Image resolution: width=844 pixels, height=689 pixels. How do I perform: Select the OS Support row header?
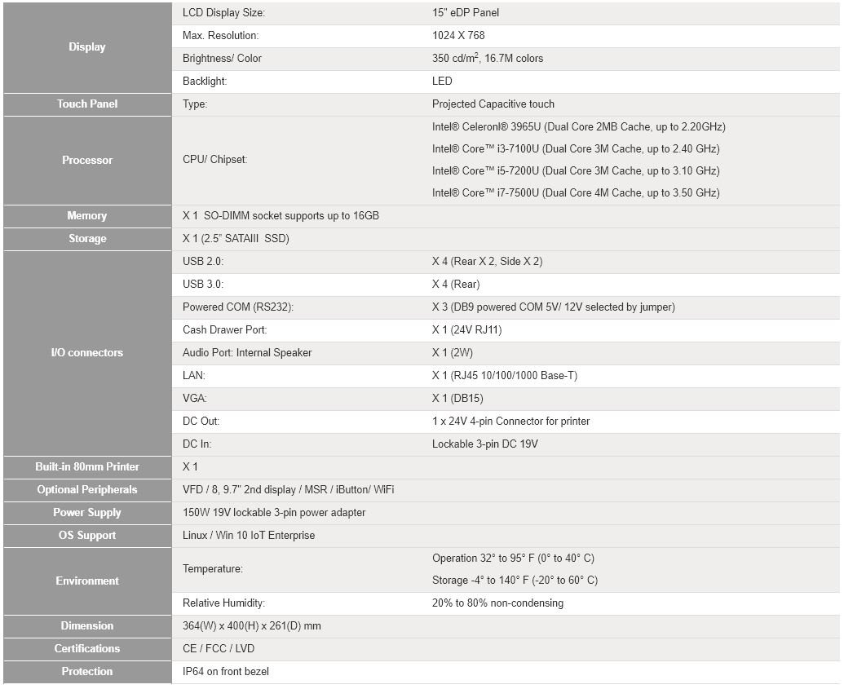(87, 536)
